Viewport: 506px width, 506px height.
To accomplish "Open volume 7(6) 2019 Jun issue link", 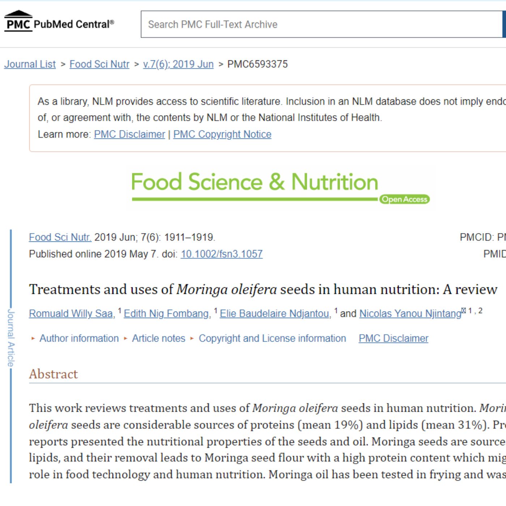I will pos(178,64).
